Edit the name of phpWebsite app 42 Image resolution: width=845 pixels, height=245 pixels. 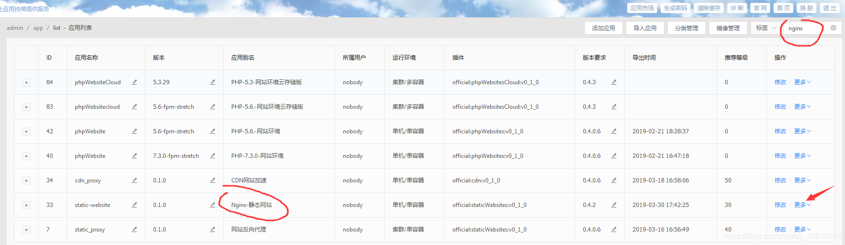pyautogui.click(x=134, y=131)
